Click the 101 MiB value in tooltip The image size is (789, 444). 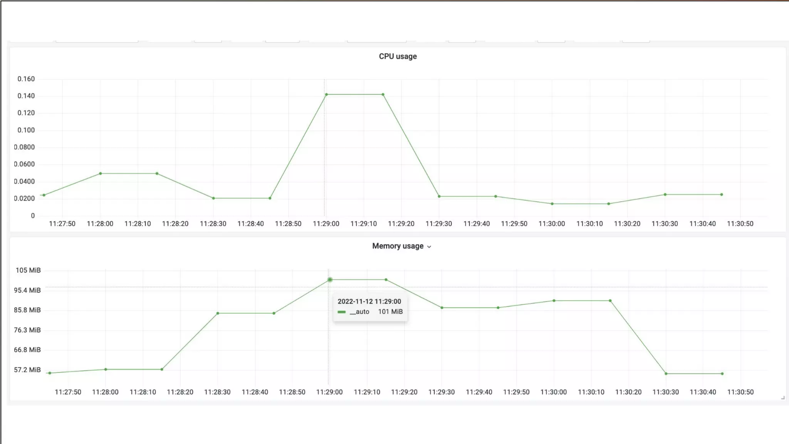[390, 312]
